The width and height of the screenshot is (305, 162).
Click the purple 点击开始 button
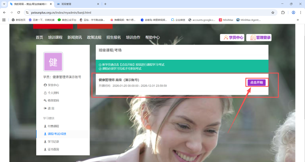[256, 82]
